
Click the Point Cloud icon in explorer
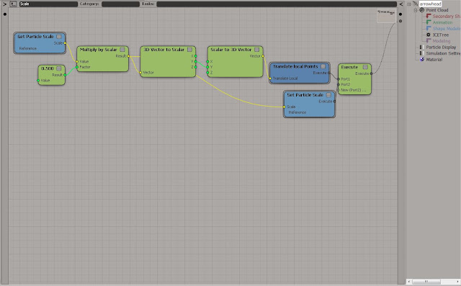tap(422, 10)
